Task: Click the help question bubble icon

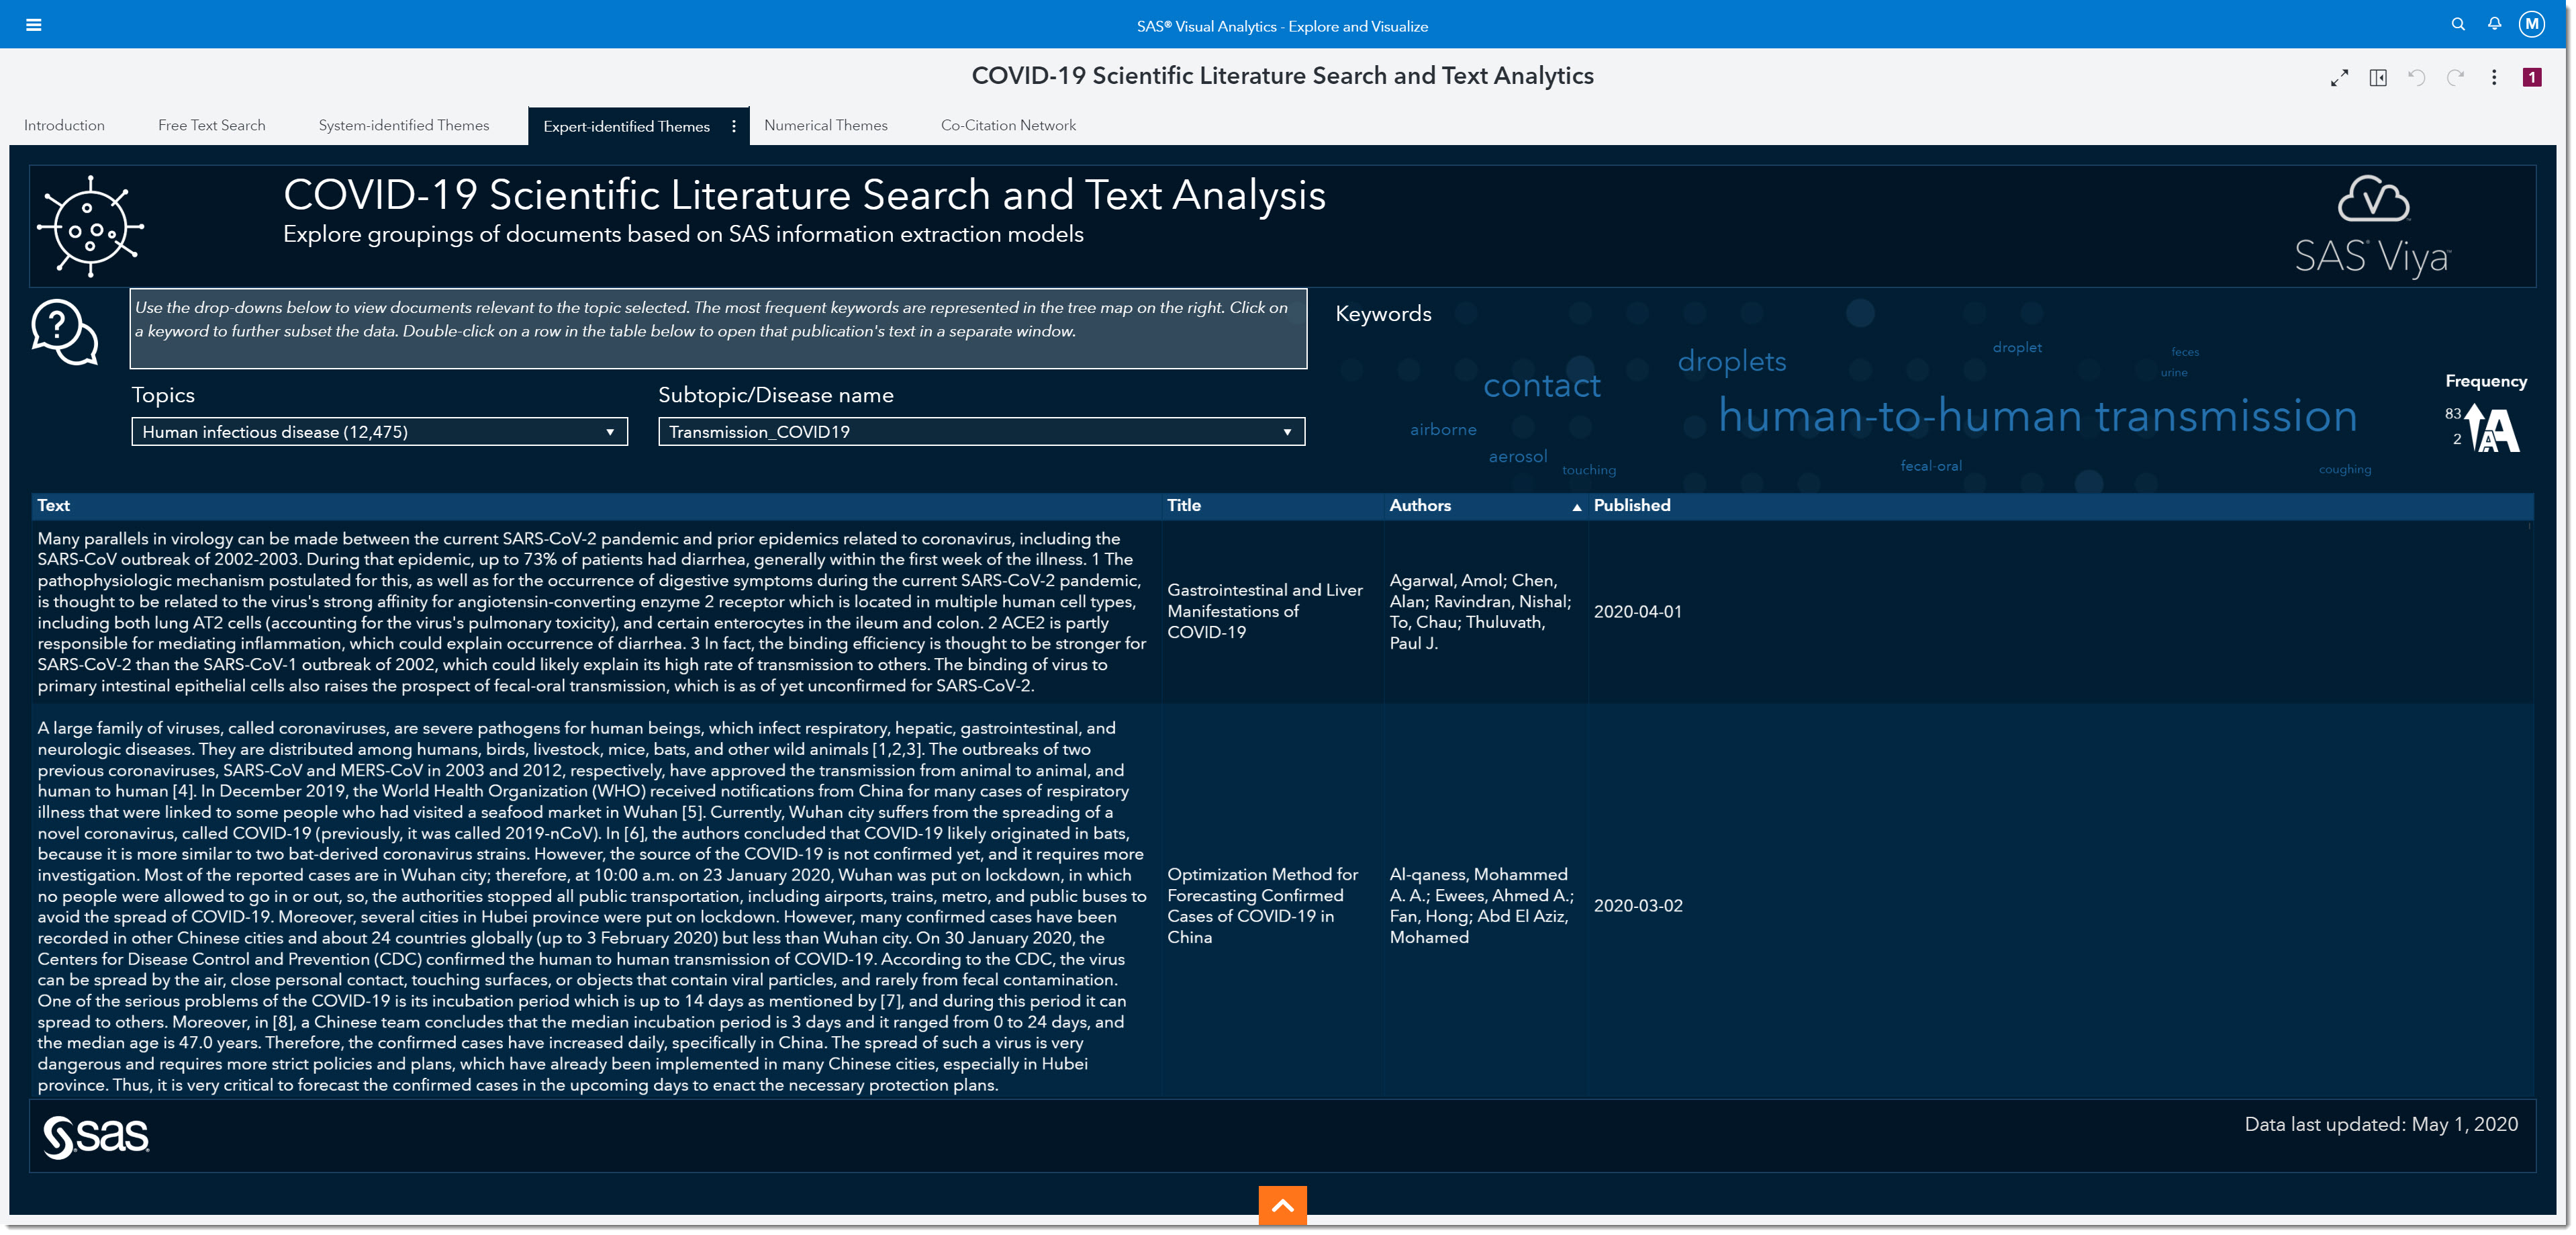Action: point(64,332)
